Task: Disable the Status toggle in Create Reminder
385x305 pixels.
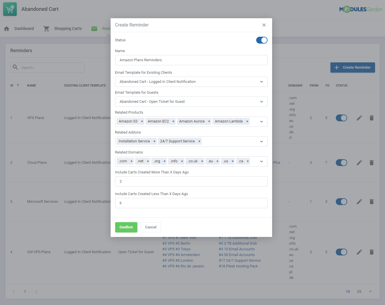Action: coord(262,40)
